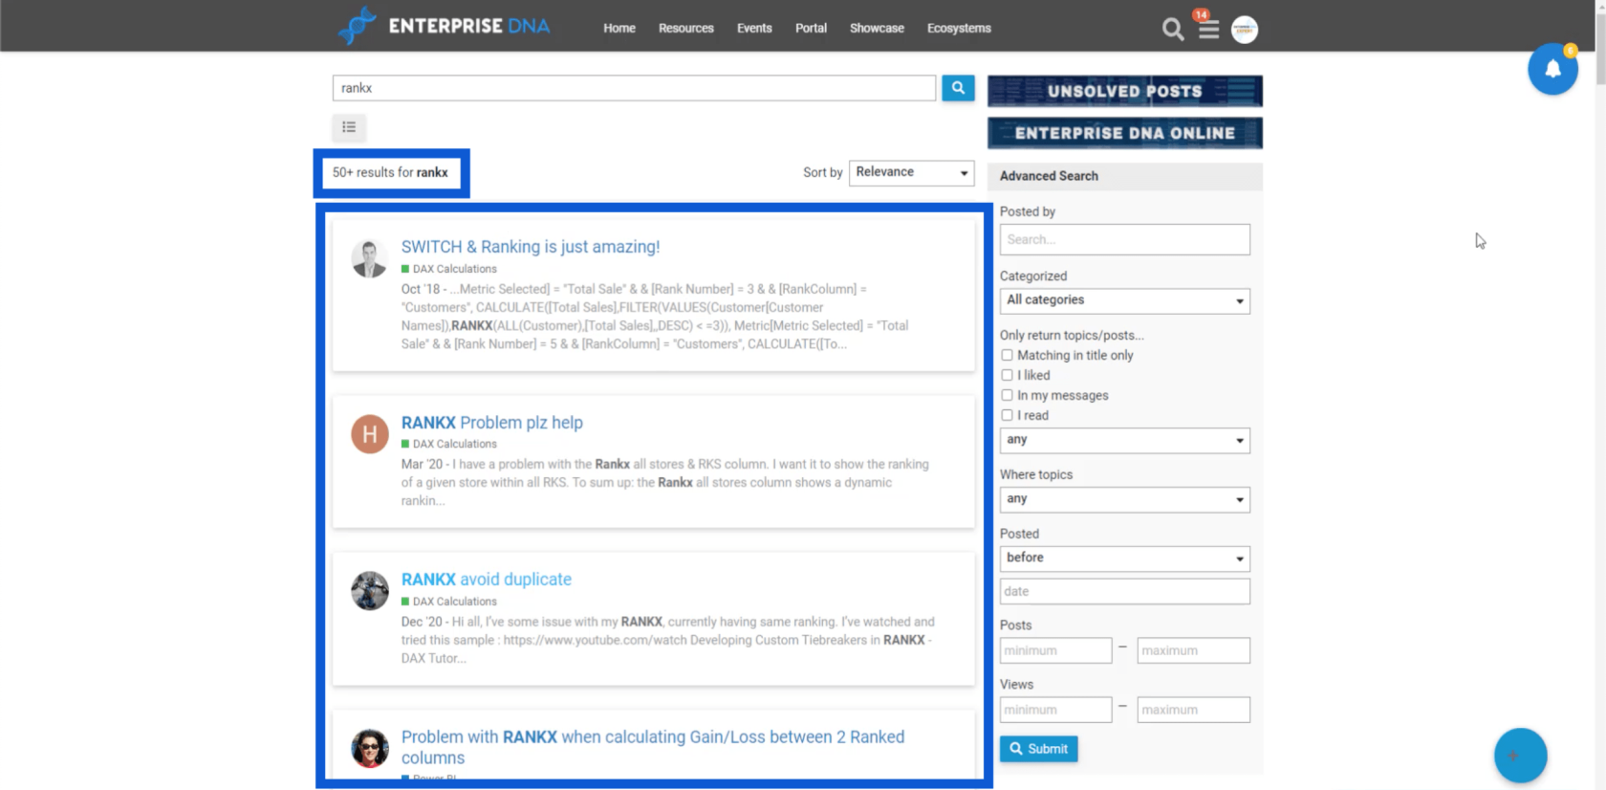This screenshot has width=1606, height=790.
Task: Open RANKX Problem plz help topic
Action: pyautogui.click(x=492, y=423)
